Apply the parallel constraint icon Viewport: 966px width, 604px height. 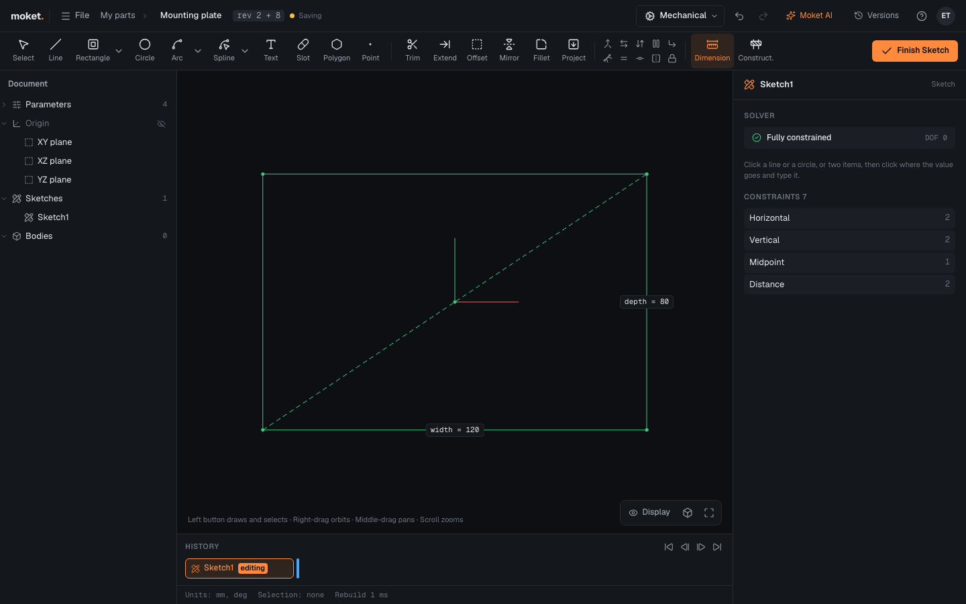(656, 44)
